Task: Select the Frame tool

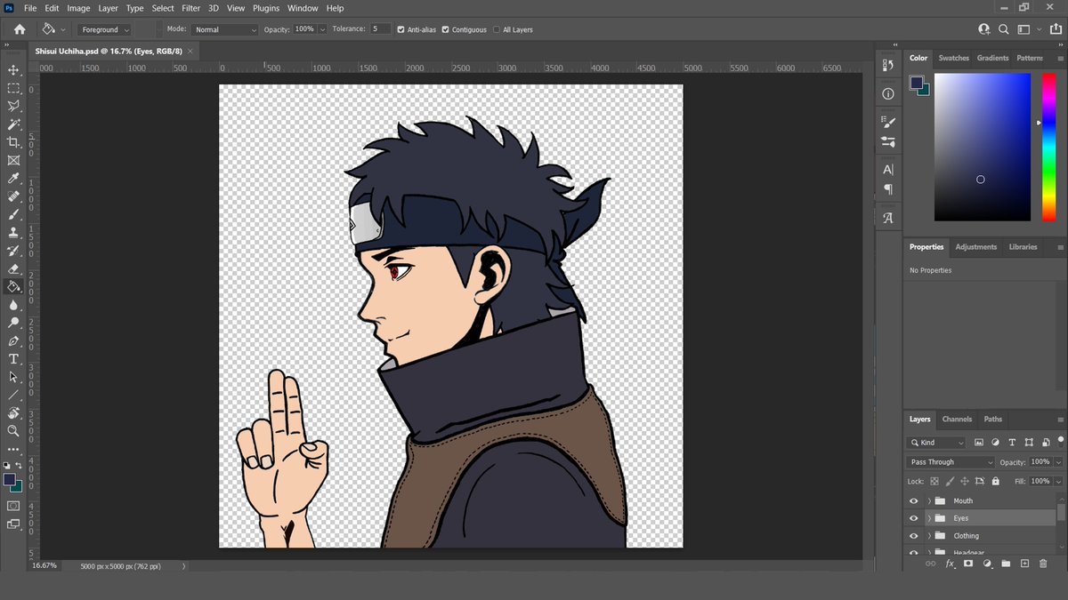Action: click(x=13, y=161)
